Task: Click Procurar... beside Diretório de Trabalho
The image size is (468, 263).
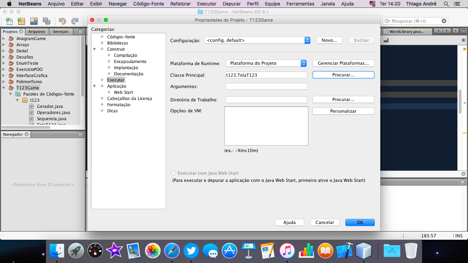Action: pos(343,99)
